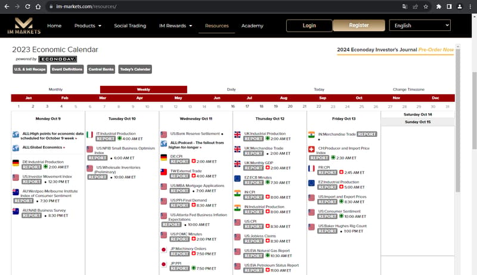477x275 pixels.
Task: Select the Saturday Oct 14 header
Action: [x=418, y=114]
